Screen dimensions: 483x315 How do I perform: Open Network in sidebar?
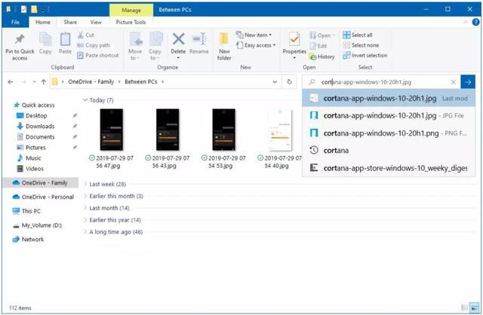29,240
